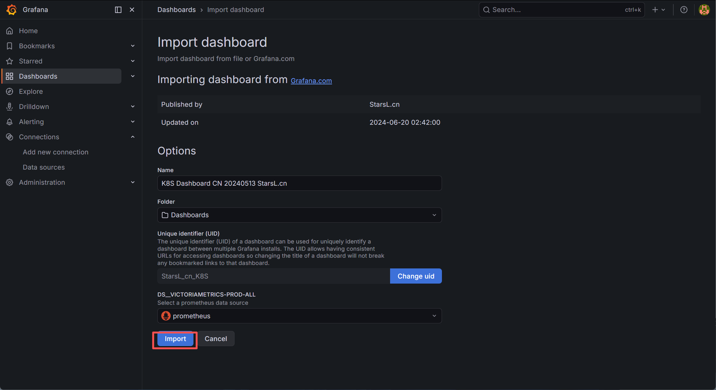Expand the Starred section

click(x=133, y=61)
